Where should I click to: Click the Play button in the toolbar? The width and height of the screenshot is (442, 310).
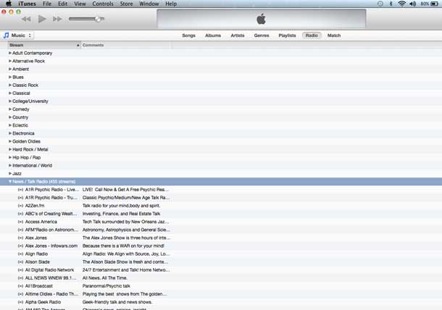point(42,18)
